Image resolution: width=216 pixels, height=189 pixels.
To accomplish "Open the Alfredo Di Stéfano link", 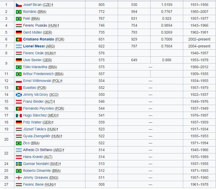I will [37, 150].
